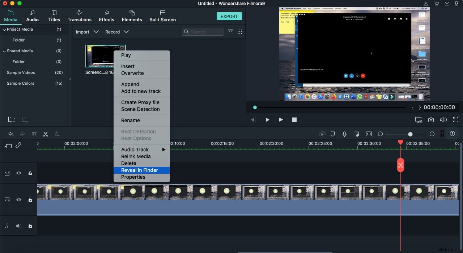
Task: Open the Import dropdown
Action: tap(87, 32)
